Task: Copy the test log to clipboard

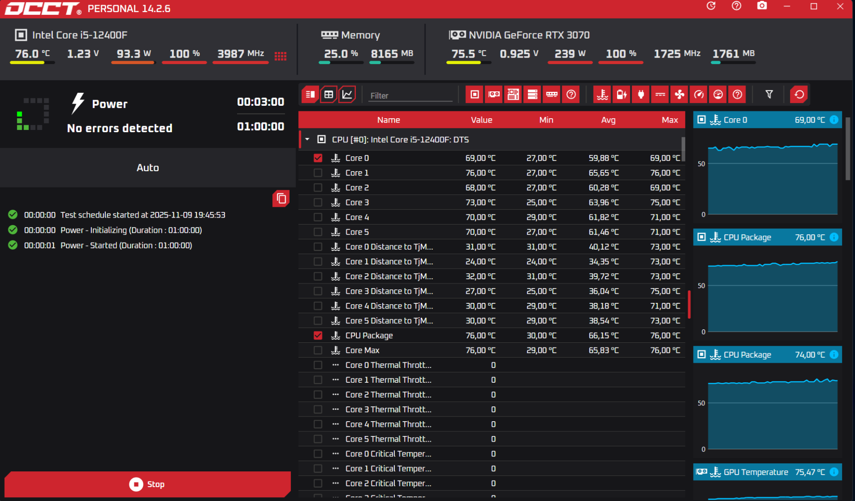Action: click(x=281, y=199)
